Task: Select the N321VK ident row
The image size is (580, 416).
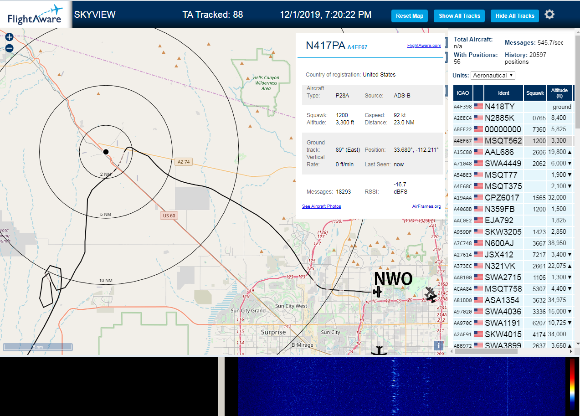Action: pos(500,266)
